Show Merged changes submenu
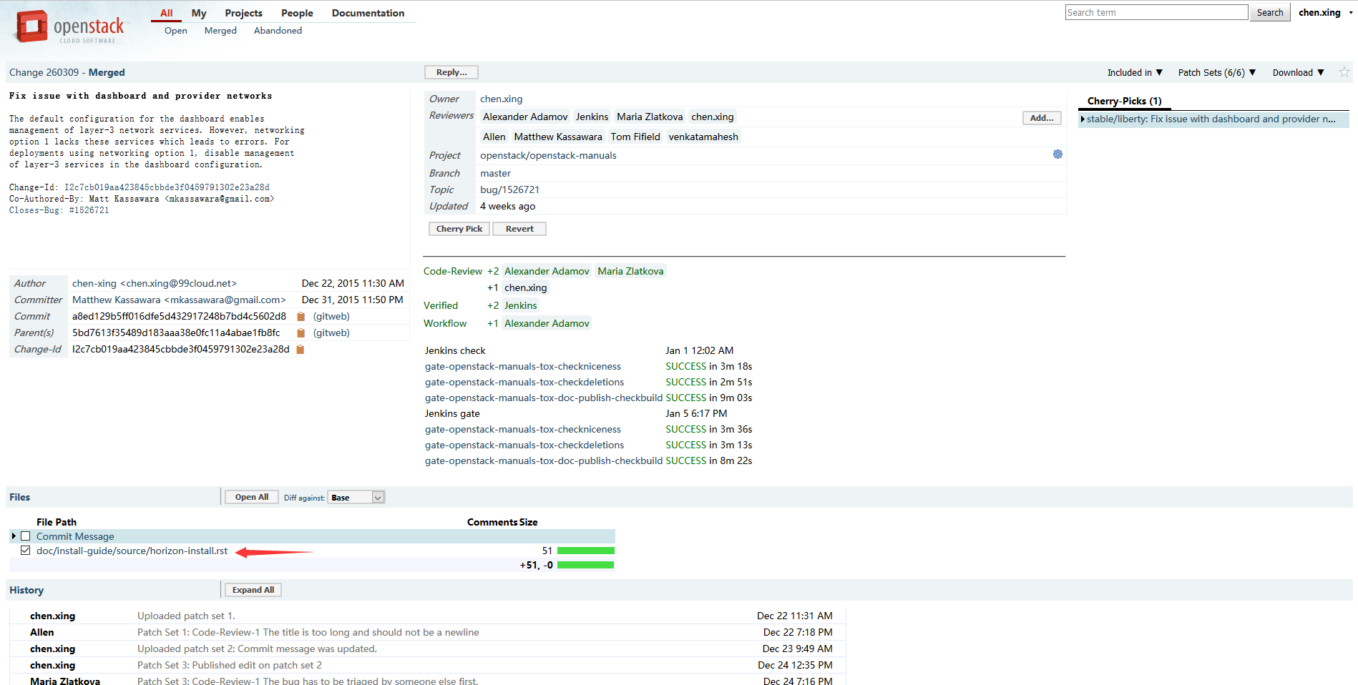1358x685 pixels. 220,31
